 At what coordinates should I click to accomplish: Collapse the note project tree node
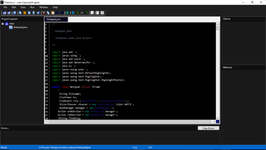tap(3, 24)
